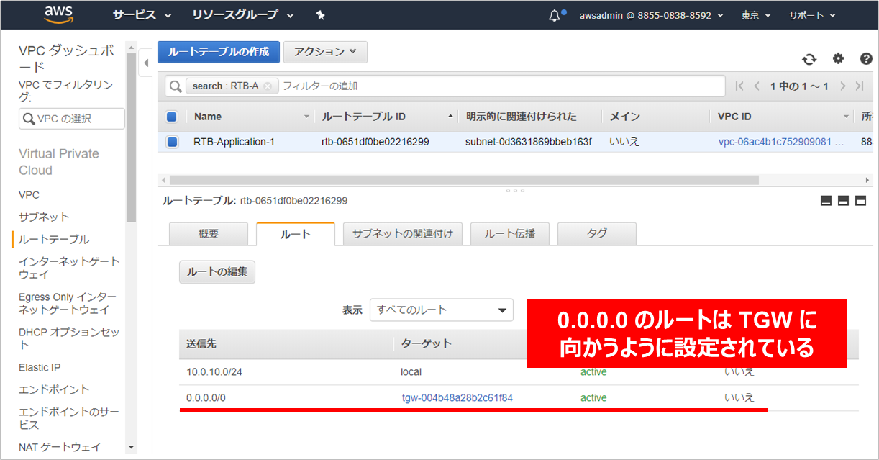
Task: Toggle the select-all checkbox in table header
Action: tap(172, 117)
